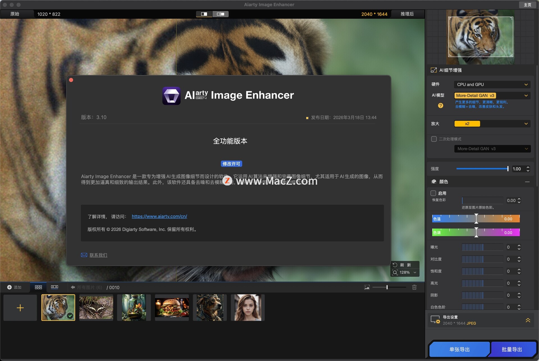Select the burger image thumbnail
This screenshot has height=361, width=539.
pos(172,307)
